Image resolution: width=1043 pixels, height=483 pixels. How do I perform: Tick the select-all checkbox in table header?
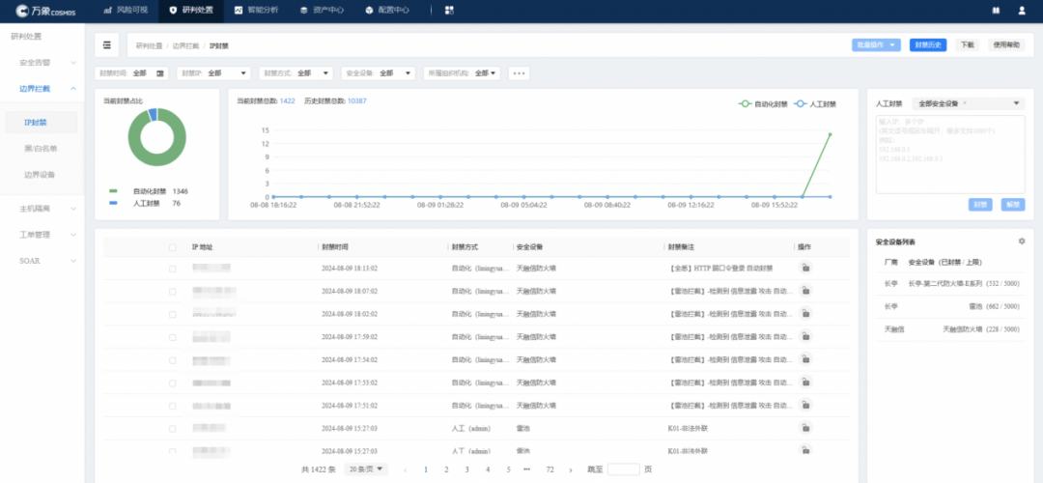coord(173,247)
